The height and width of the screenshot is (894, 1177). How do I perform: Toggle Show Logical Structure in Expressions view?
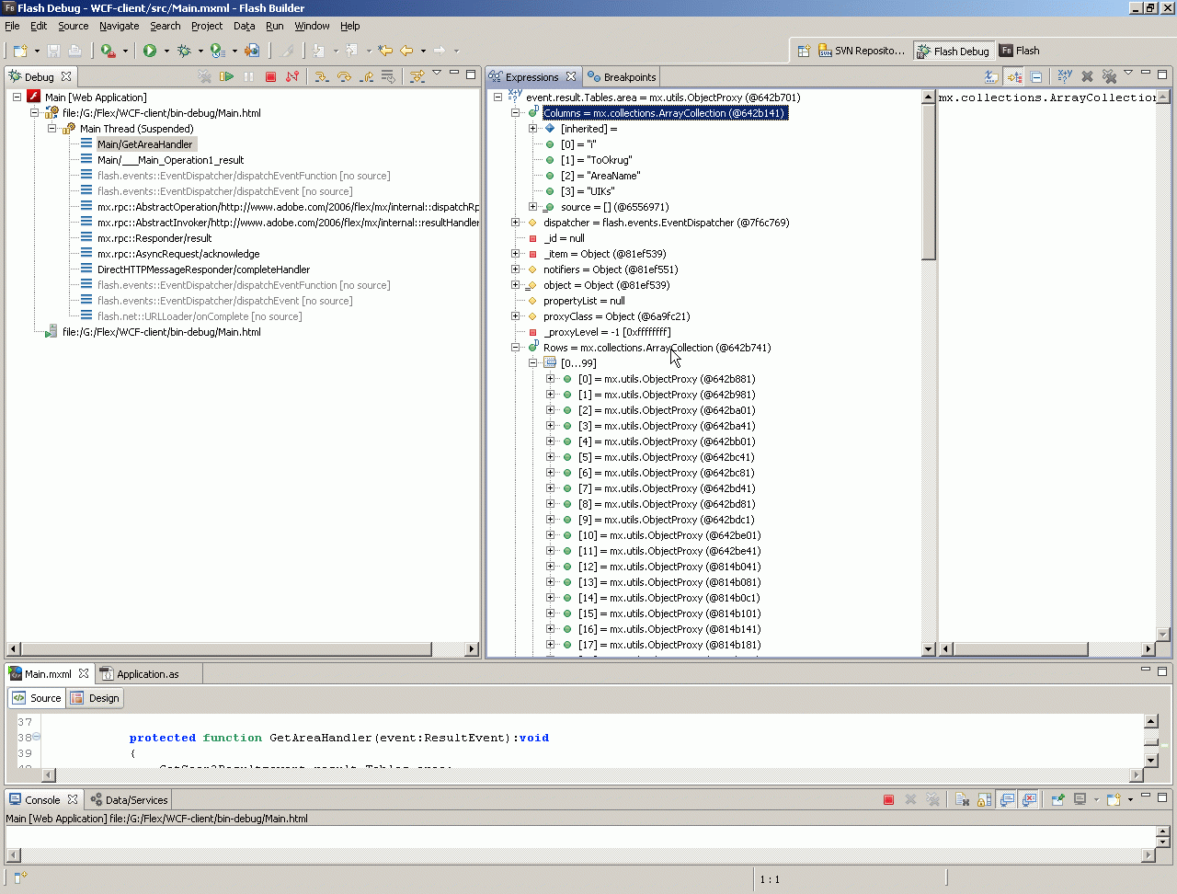click(1013, 76)
